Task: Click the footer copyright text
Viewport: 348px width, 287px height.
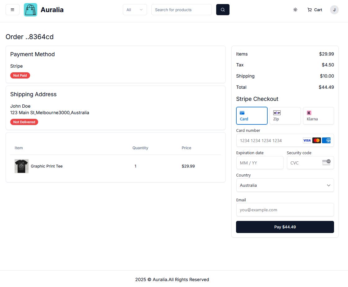Action: [172, 280]
